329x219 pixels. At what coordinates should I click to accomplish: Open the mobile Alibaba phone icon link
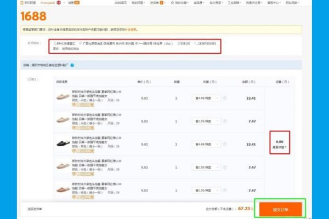(22, 3)
